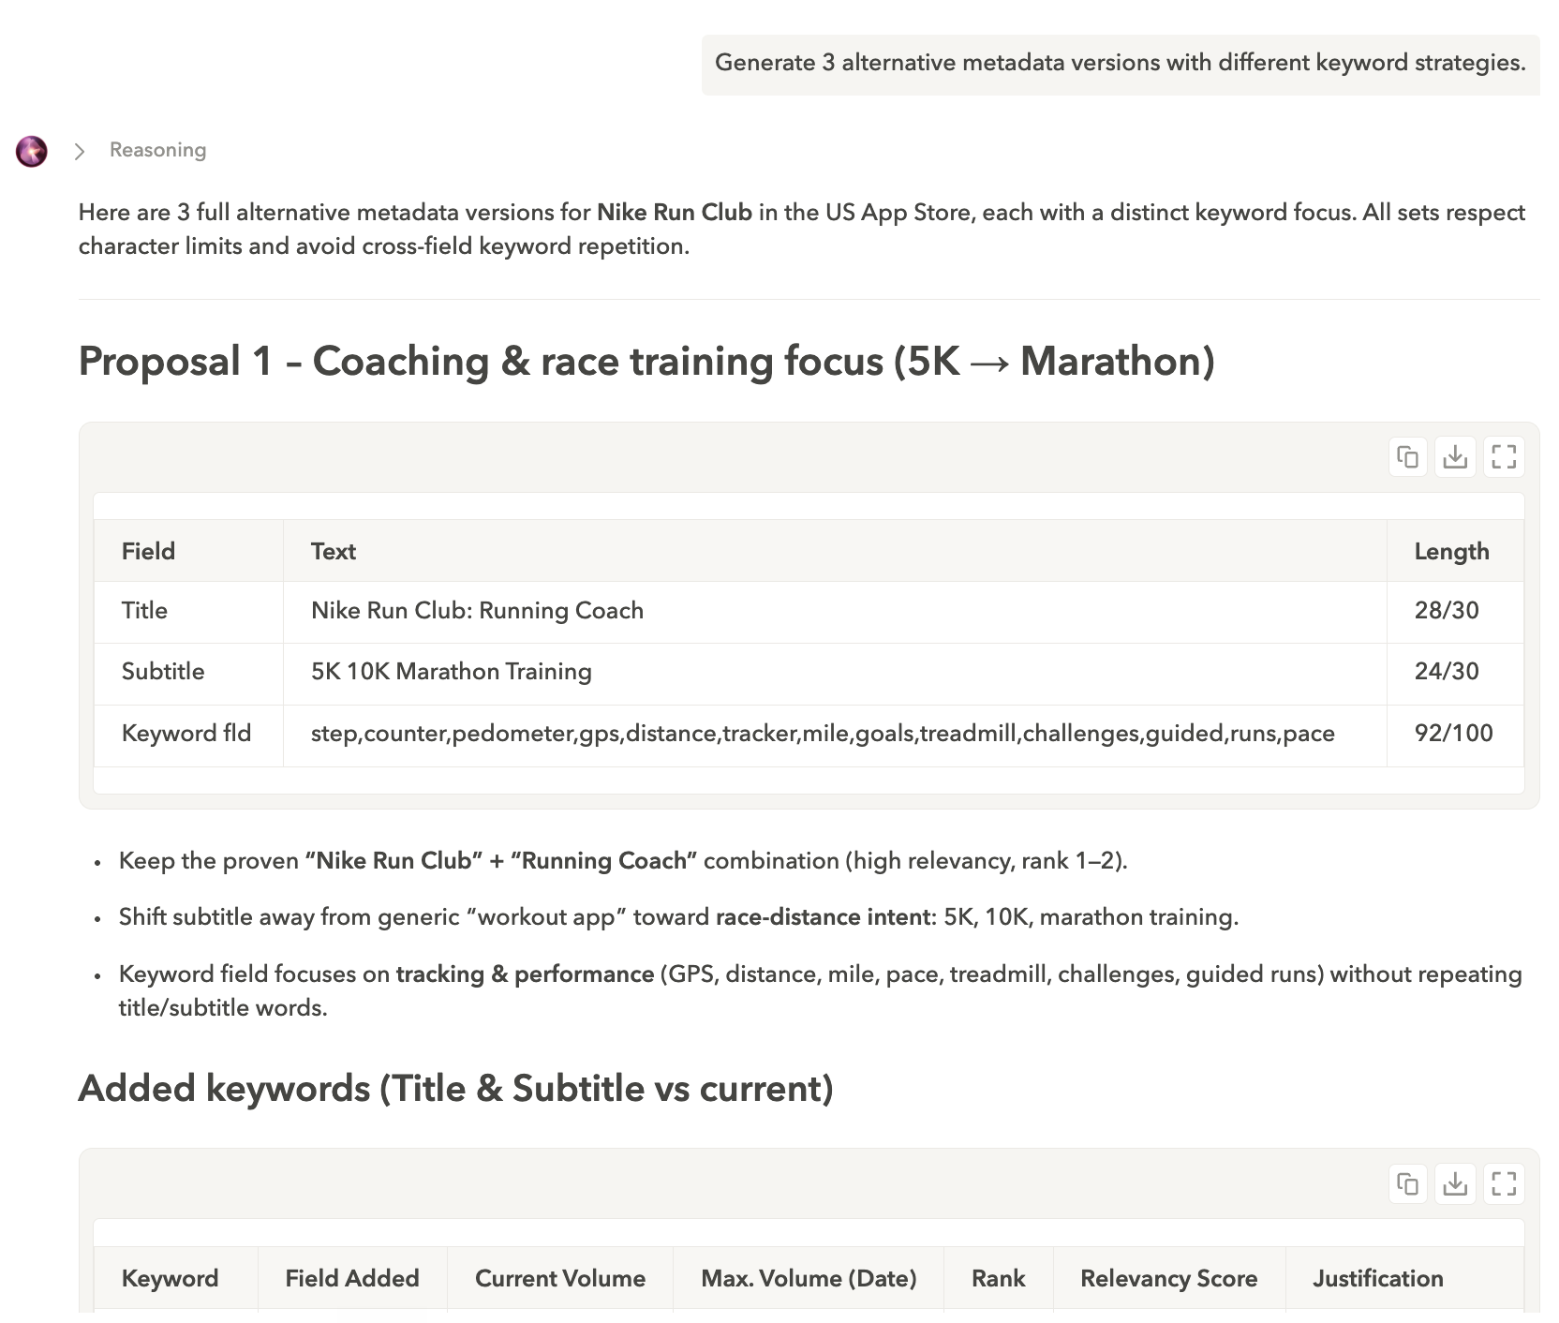The image size is (1559, 1323).
Task: Select text 5K 10K Marathon Training
Action: point(452,672)
